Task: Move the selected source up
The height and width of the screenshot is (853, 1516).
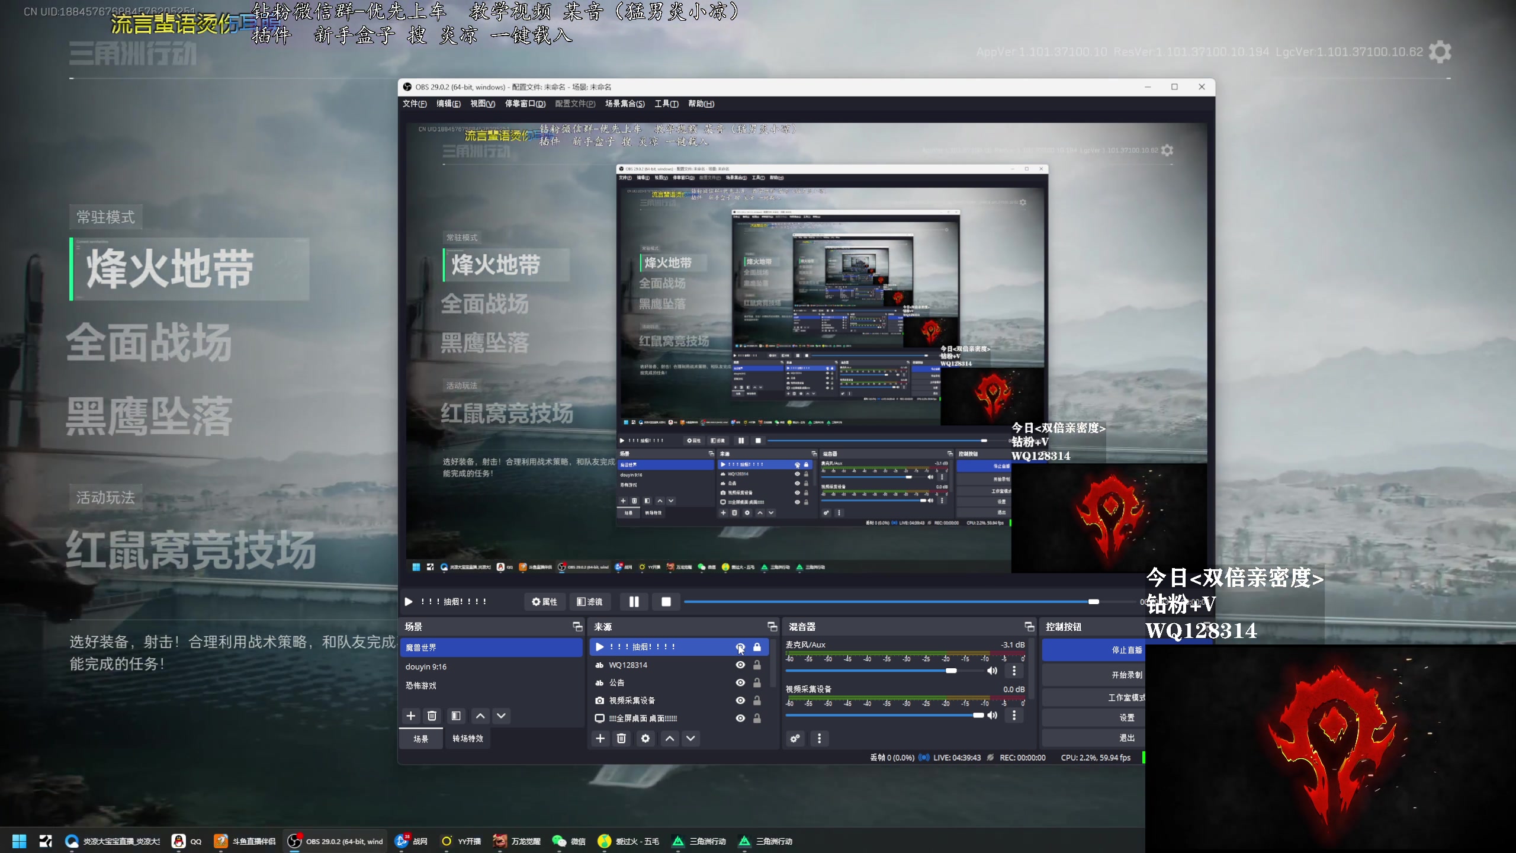Action: 670,738
